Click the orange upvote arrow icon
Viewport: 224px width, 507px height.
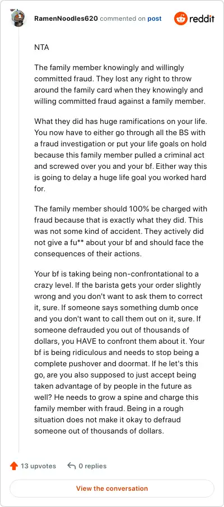tap(14, 466)
